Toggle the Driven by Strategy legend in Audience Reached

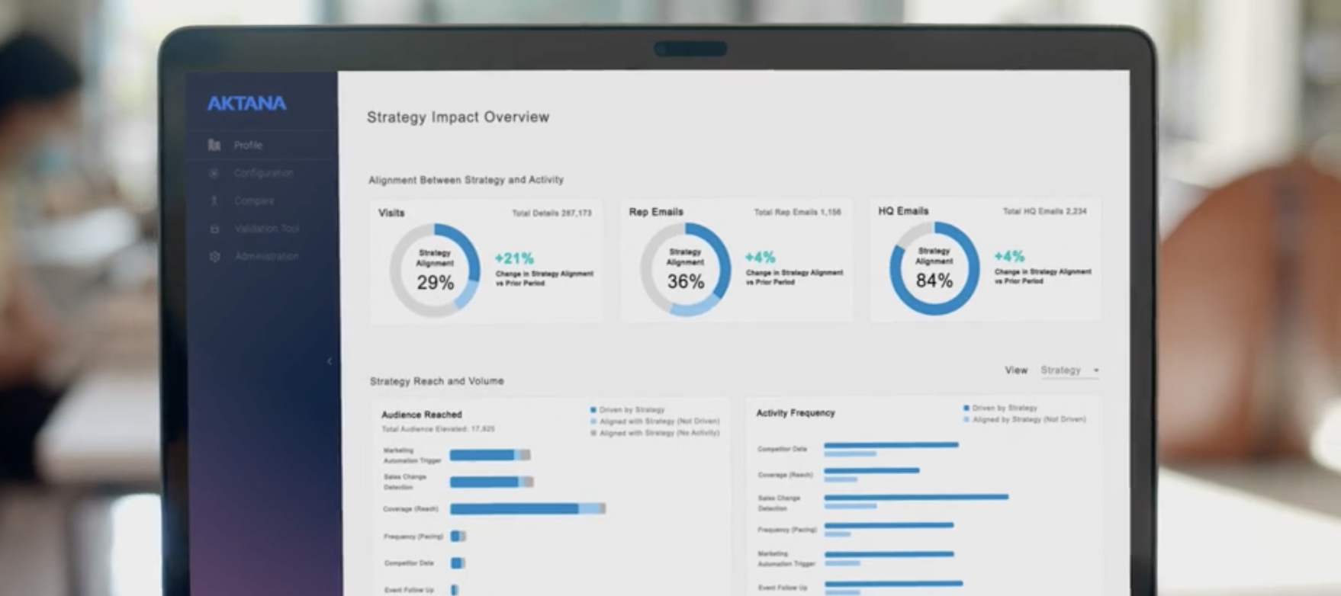593,410
